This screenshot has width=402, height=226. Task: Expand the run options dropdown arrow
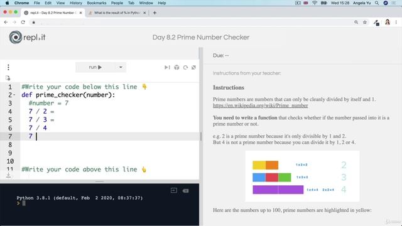[x=121, y=67]
